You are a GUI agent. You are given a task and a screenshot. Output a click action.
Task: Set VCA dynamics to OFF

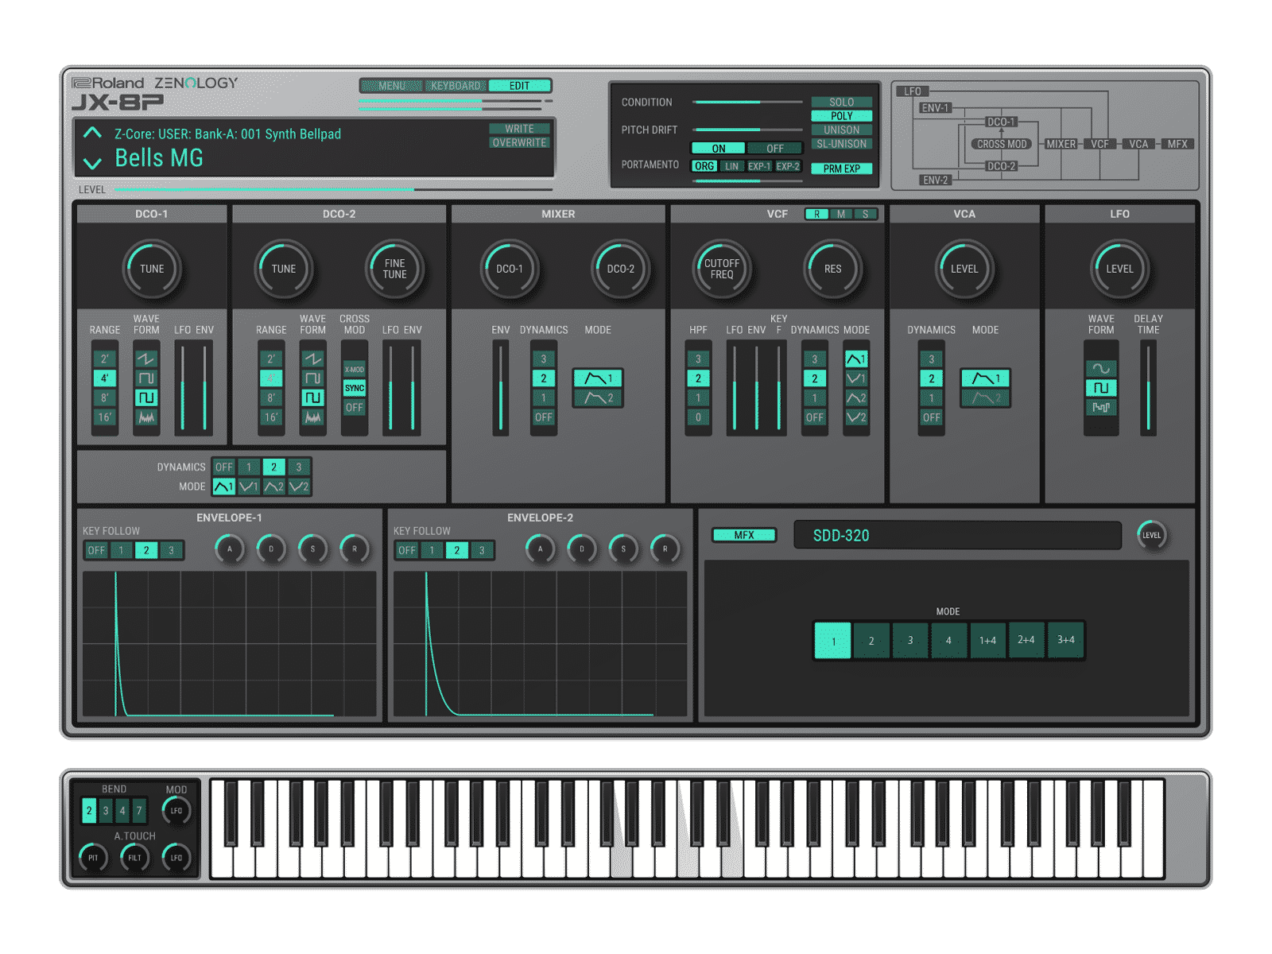(x=931, y=417)
